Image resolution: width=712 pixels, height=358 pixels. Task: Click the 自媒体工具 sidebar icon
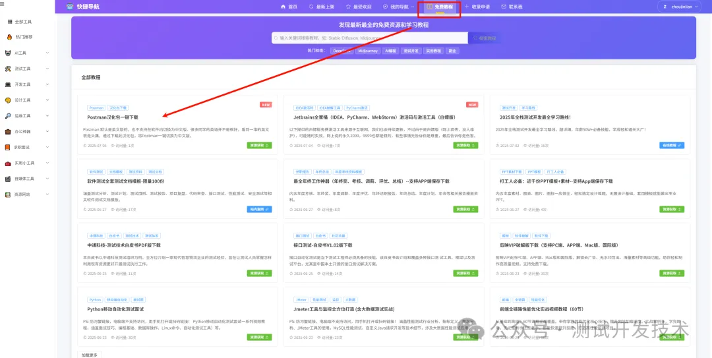pyautogui.click(x=8, y=179)
